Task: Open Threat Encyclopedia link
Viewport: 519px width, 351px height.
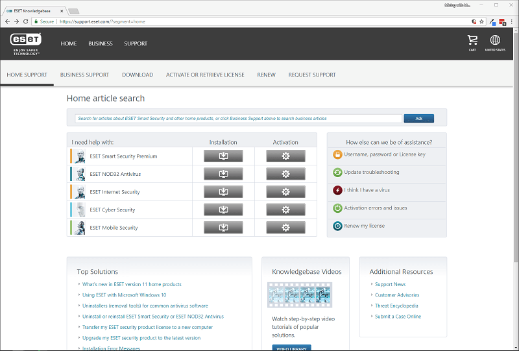Action: [396, 306]
